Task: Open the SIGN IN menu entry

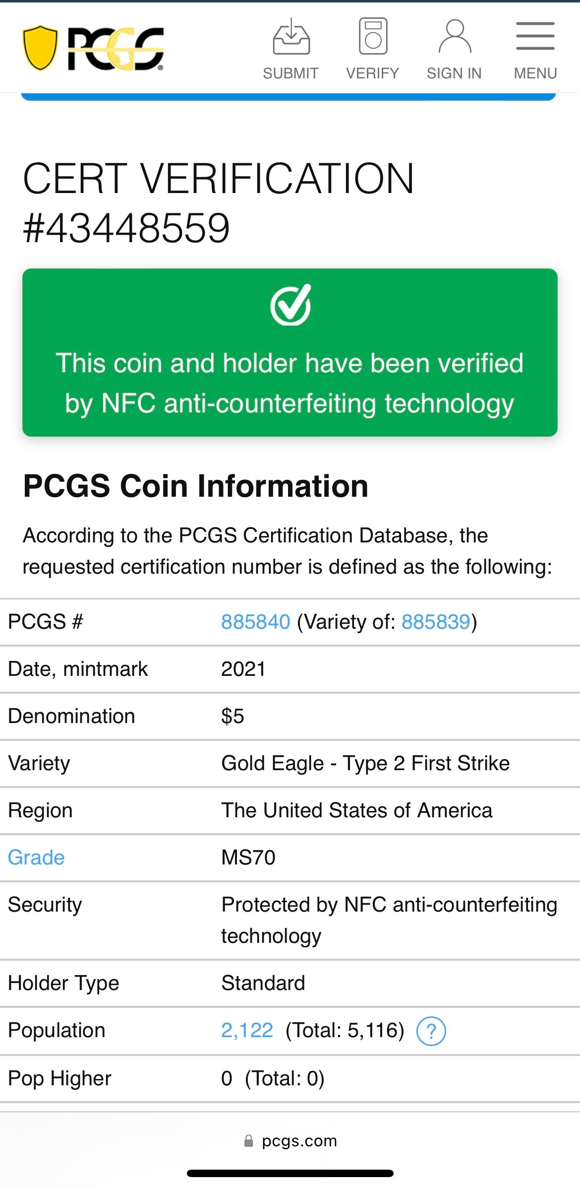Action: point(454,73)
